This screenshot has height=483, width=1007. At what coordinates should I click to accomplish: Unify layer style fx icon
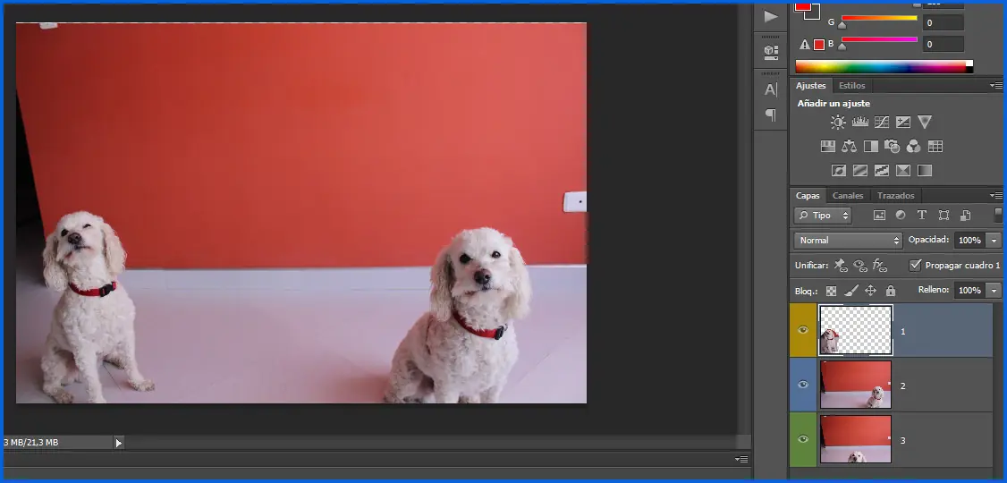click(880, 265)
